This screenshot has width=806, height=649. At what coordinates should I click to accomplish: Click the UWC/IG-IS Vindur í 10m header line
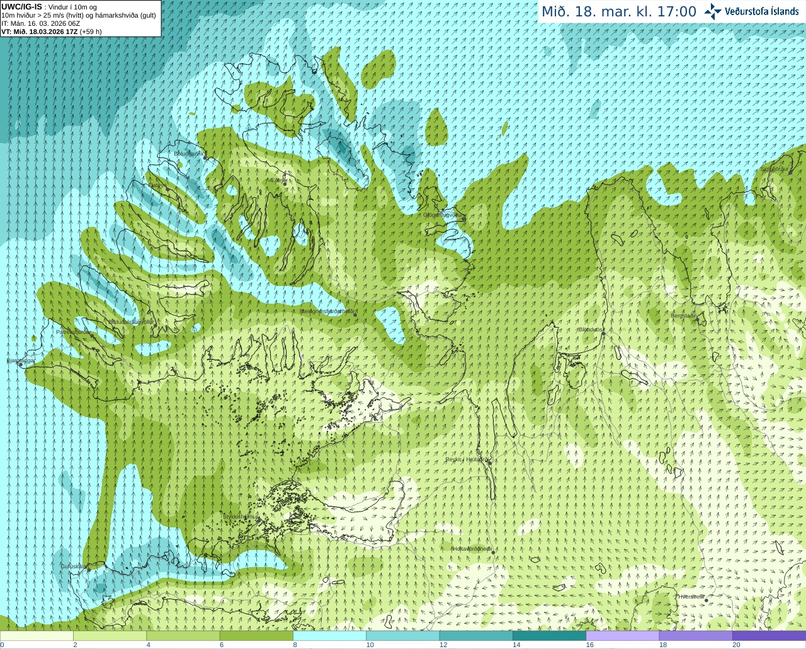point(49,7)
